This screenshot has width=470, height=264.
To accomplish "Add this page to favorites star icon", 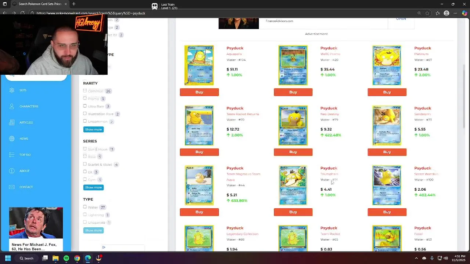I will click(427, 13).
